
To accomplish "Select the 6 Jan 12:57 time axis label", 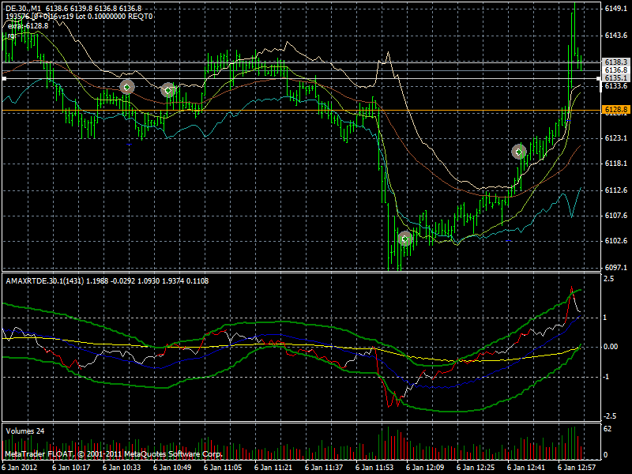I will point(577,466).
